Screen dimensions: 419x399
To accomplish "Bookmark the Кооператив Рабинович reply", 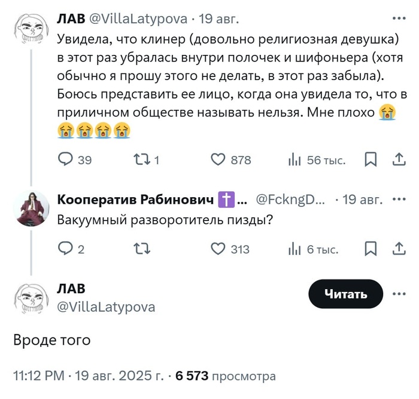I will point(371,249).
